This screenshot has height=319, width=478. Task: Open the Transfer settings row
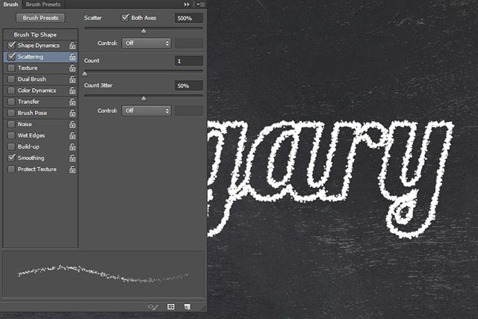40,102
